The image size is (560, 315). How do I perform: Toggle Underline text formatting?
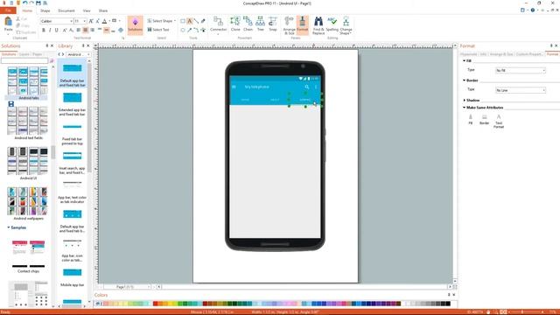[x=56, y=30]
